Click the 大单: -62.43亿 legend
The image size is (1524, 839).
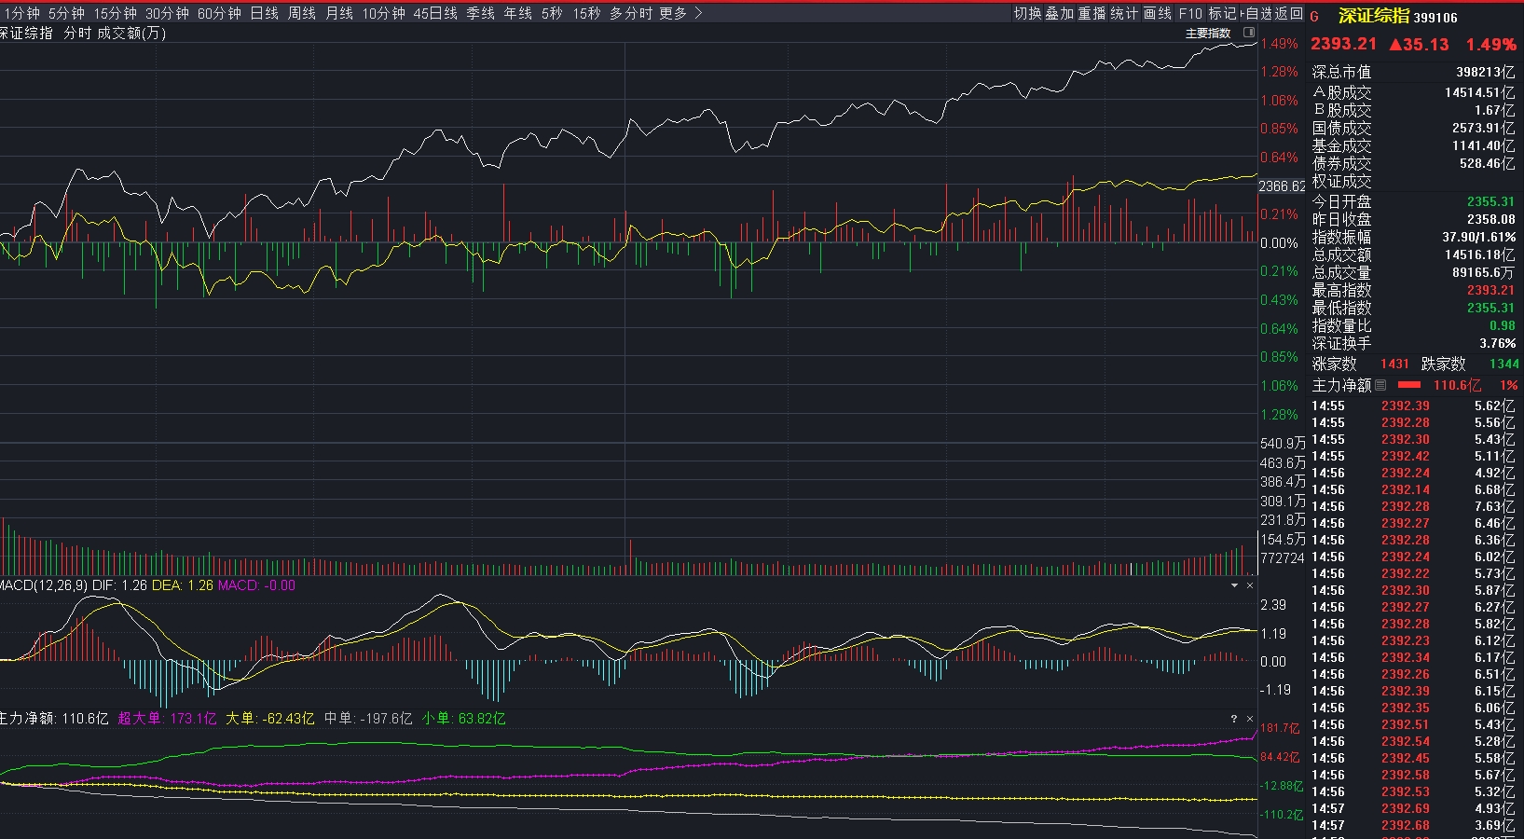[x=269, y=719]
